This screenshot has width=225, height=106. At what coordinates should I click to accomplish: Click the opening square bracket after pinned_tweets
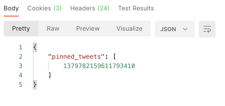pyautogui.click(x=115, y=57)
